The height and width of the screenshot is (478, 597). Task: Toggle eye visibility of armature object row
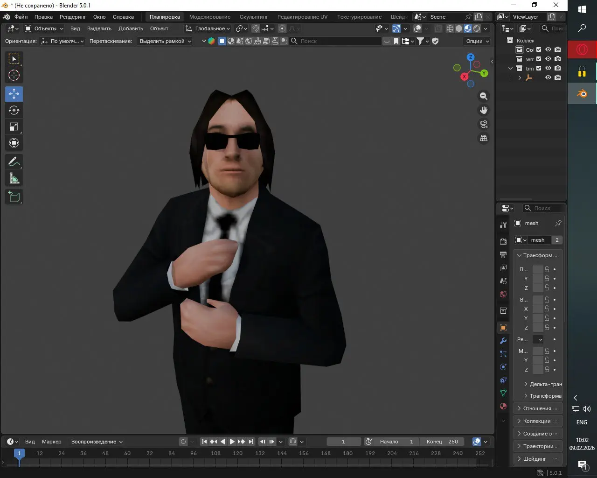(x=548, y=77)
